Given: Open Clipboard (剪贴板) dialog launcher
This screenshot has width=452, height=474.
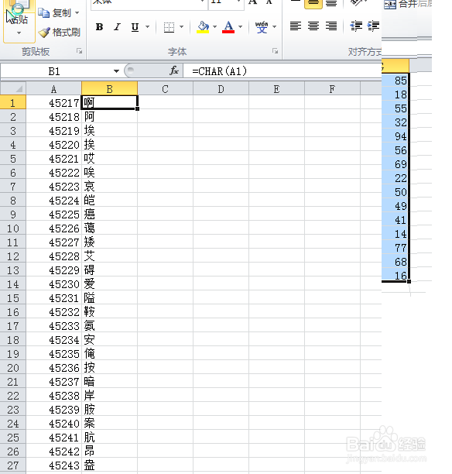Looking at the screenshot, I should (x=80, y=51).
